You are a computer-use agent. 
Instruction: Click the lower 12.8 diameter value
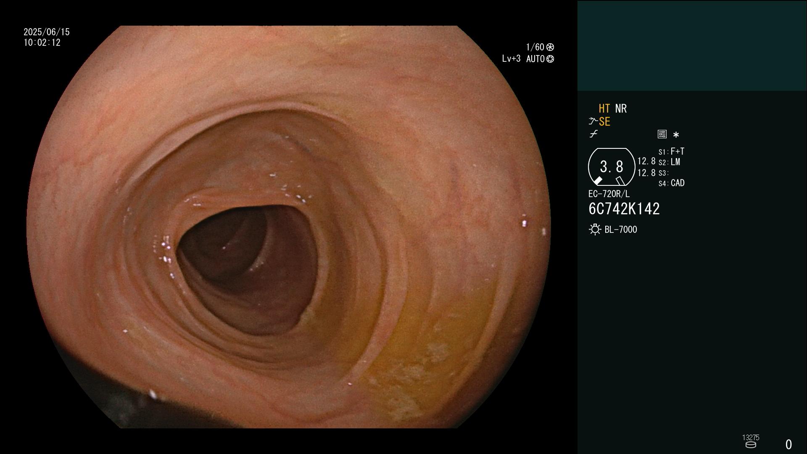pos(646,173)
